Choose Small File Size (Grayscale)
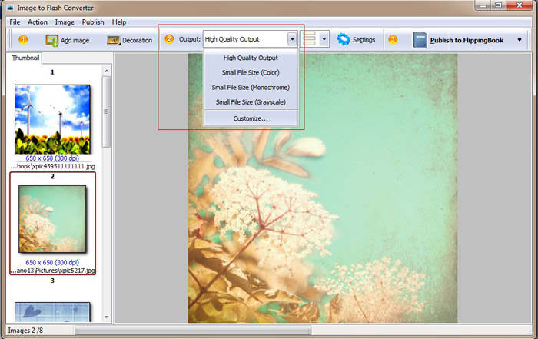The width and height of the screenshot is (538, 339). coord(251,102)
